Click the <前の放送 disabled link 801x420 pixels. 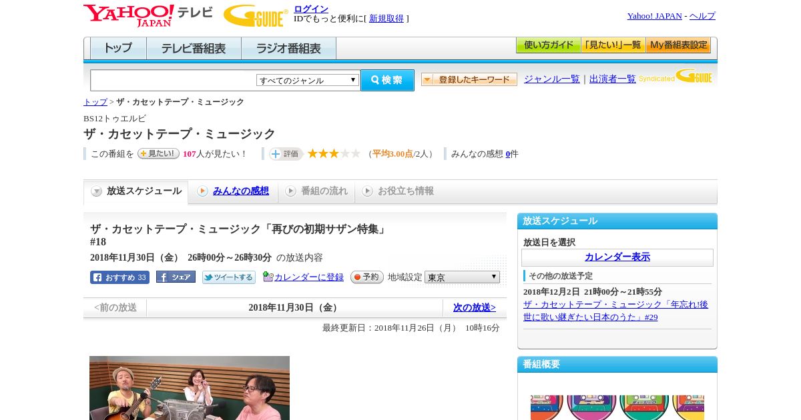pyautogui.click(x=115, y=307)
